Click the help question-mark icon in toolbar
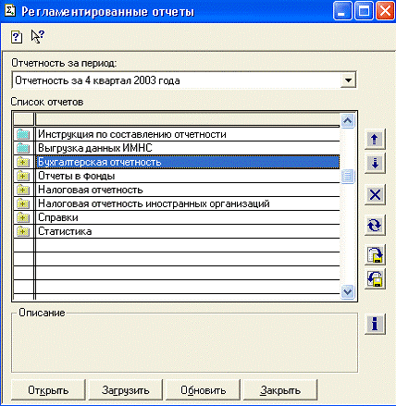Screen dimensions: 396x406 17,37
